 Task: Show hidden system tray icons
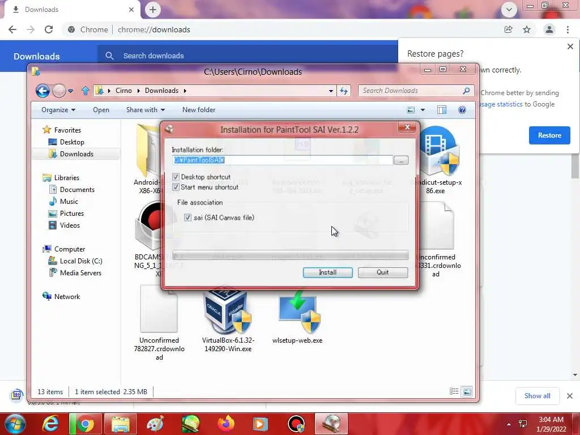click(509, 424)
